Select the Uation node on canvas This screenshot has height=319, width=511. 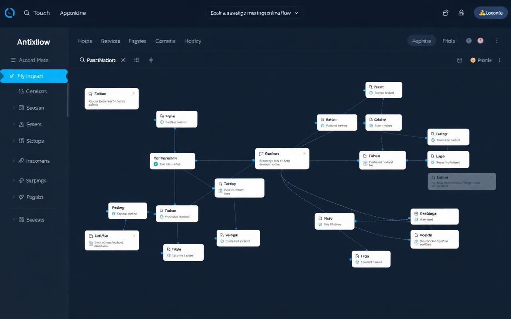(337, 122)
